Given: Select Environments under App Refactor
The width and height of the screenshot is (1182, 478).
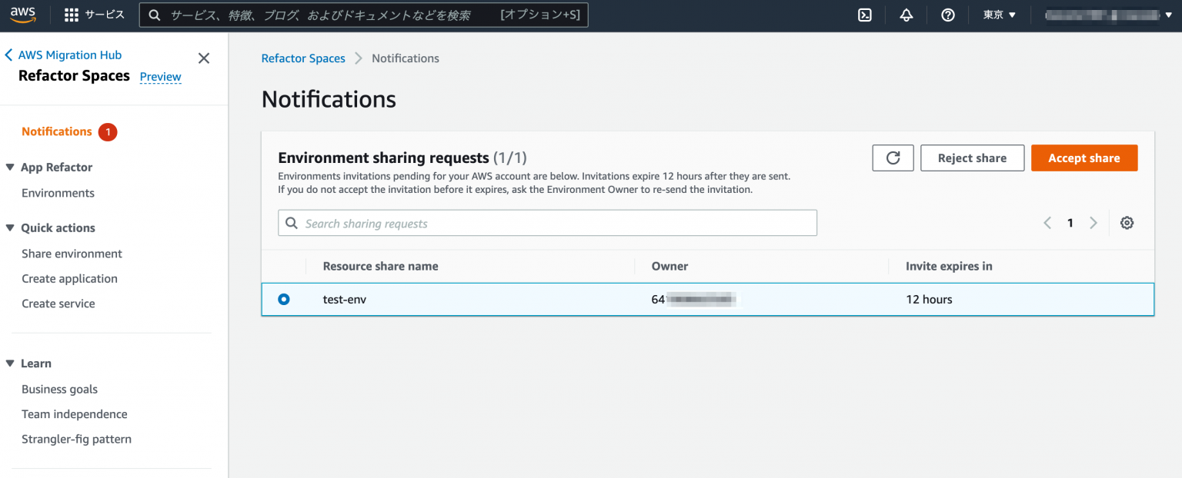Looking at the screenshot, I should pyautogui.click(x=58, y=193).
